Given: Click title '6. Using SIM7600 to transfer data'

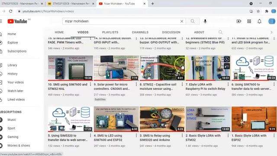Looking at the screenshot, I should pyautogui.click(x=251, y=87).
